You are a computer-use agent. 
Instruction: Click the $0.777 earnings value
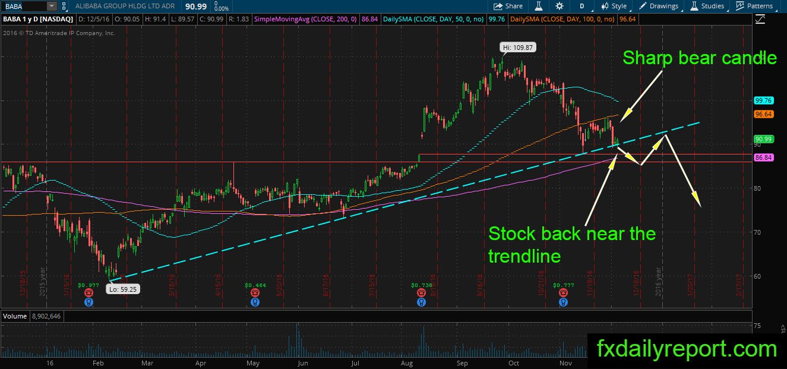point(563,285)
